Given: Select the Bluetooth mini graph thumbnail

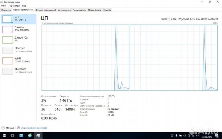Looking at the screenshot, I should tap(7, 71).
